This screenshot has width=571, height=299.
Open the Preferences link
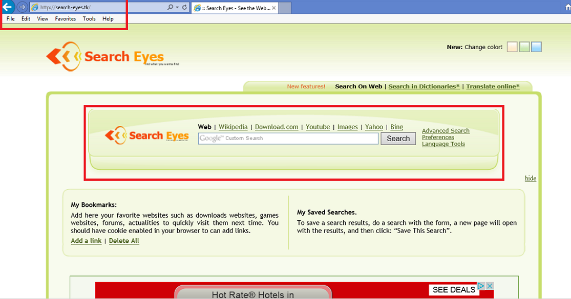tap(438, 137)
